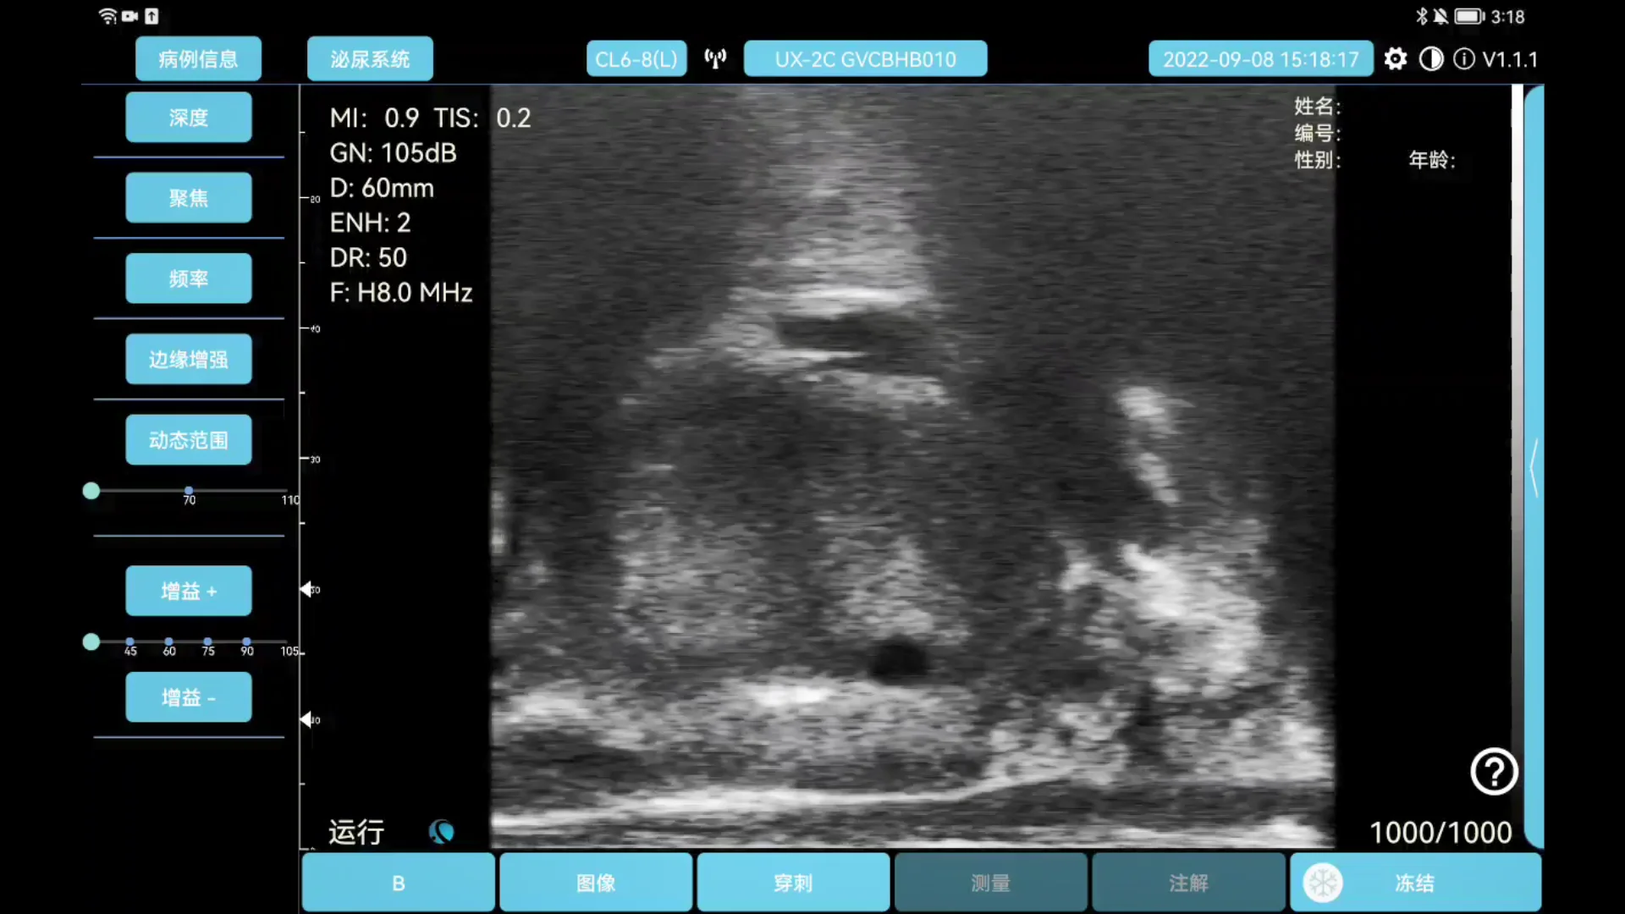1625x914 pixels.
Task: Click the snowflake freeze icon
Action: pyautogui.click(x=1323, y=882)
